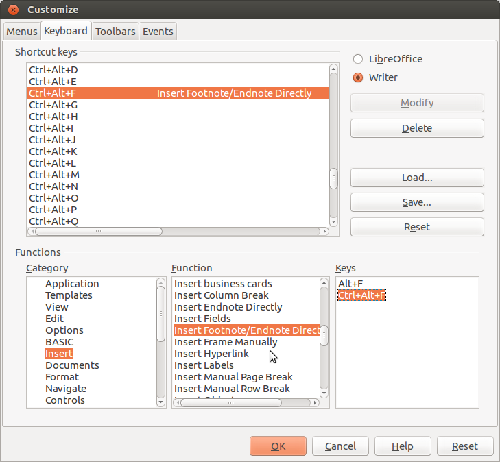Screen dimensions: 500x462
Task: Select Insert Labels function
Action: [x=204, y=365]
